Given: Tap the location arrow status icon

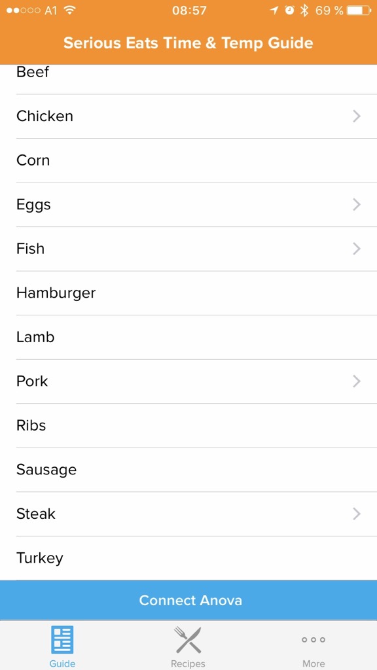Looking at the screenshot, I should pyautogui.click(x=274, y=10).
